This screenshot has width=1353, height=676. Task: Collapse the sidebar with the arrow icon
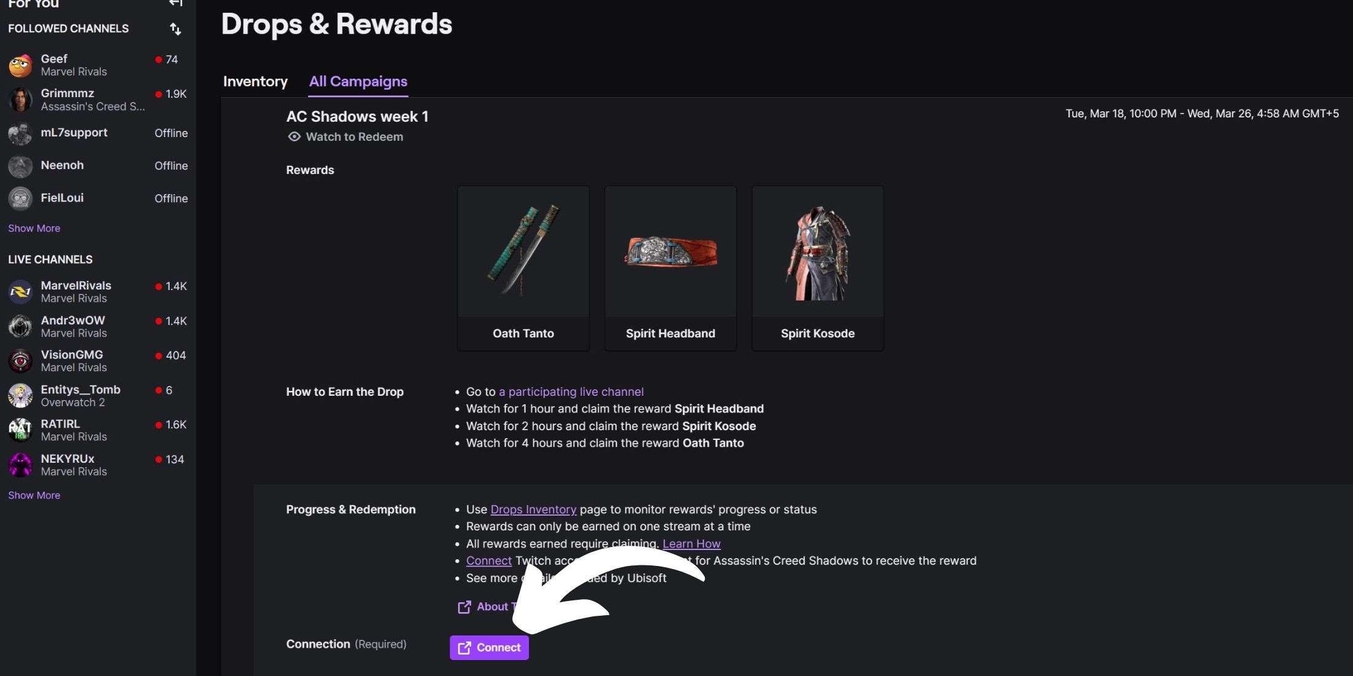(176, 3)
